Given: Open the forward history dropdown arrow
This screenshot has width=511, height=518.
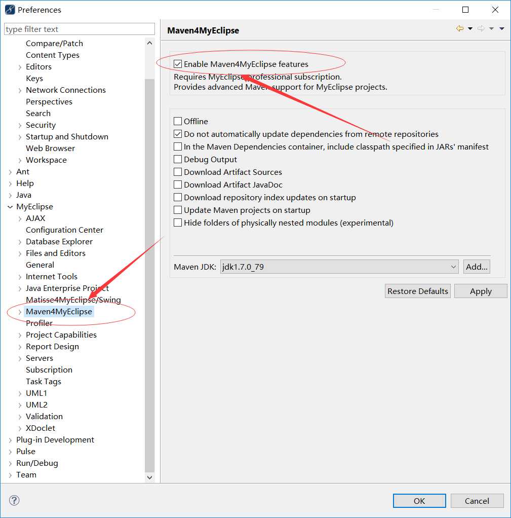Looking at the screenshot, I should point(492,29).
